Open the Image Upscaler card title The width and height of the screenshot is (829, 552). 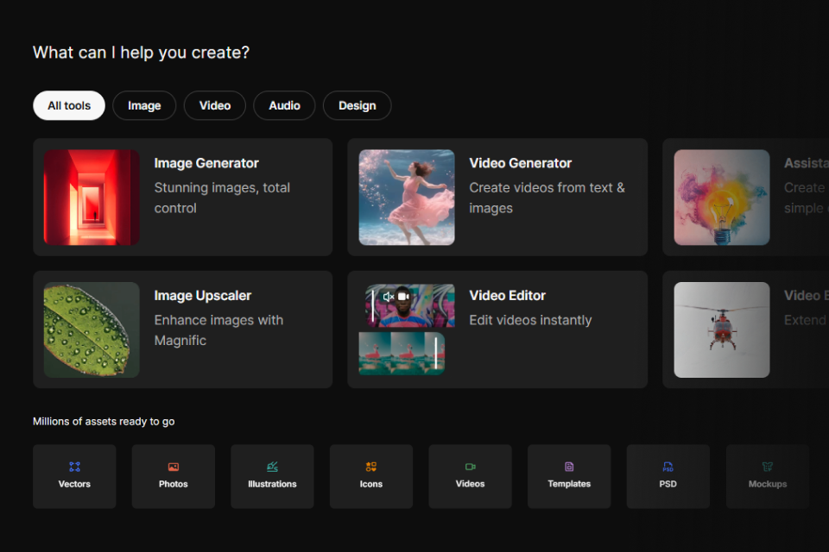(x=202, y=296)
